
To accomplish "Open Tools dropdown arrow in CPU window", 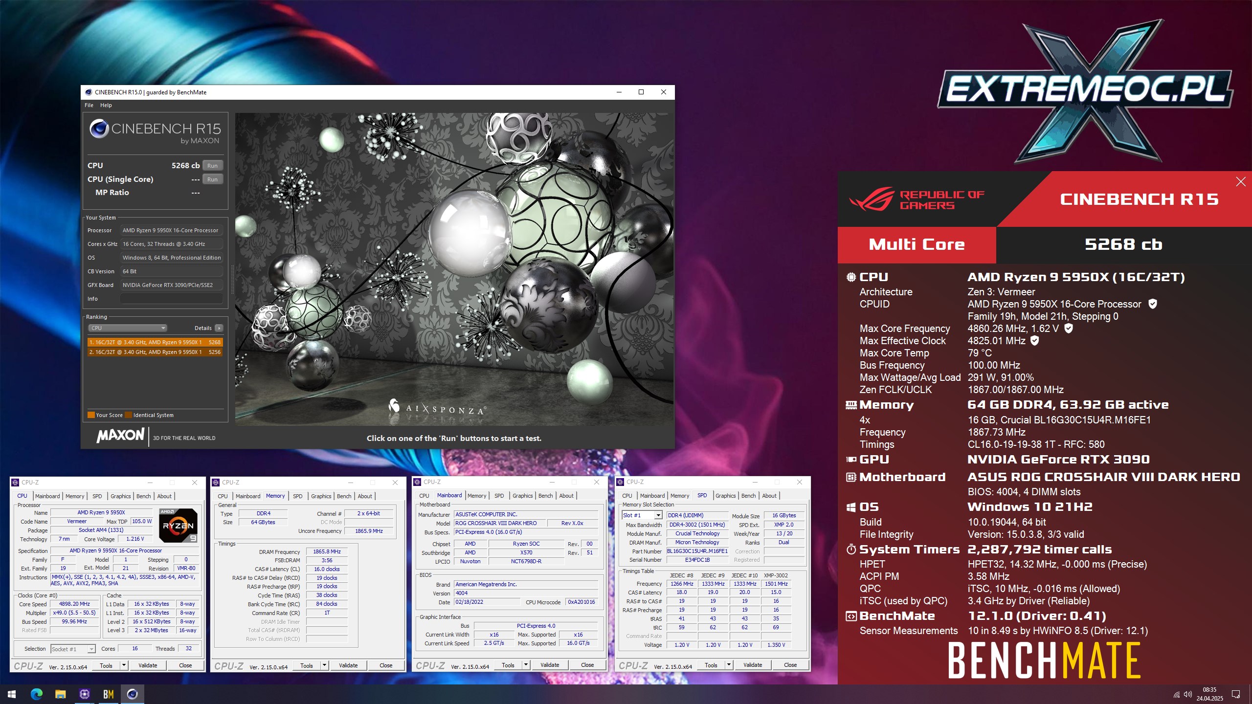I will [x=124, y=665].
